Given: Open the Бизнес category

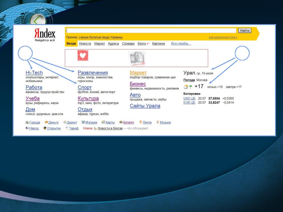Looking at the screenshot, I should (x=138, y=84).
